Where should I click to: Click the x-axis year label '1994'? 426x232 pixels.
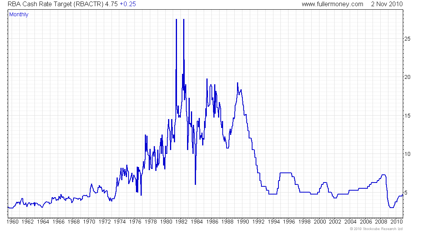[x=273, y=222]
